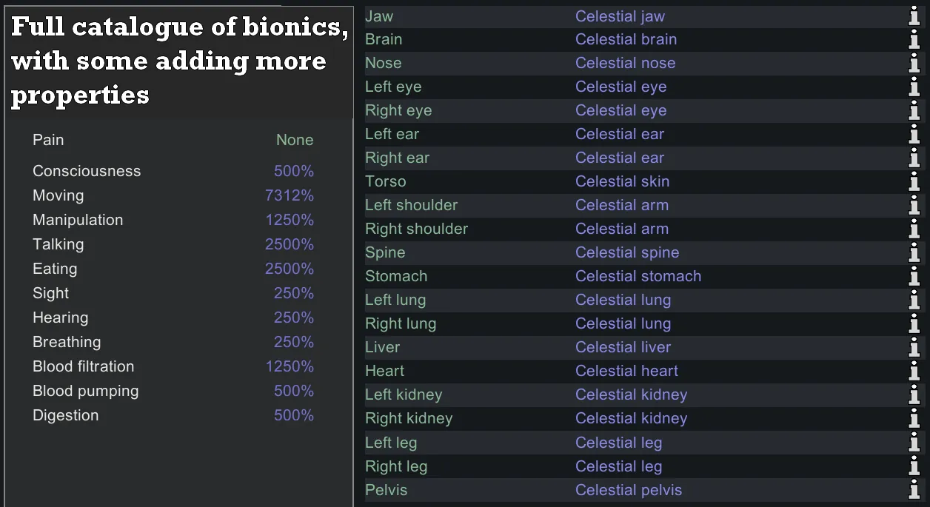This screenshot has width=930, height=507.
Task: Click the Celestial skin implant label
Action: (x=622, y=181)
